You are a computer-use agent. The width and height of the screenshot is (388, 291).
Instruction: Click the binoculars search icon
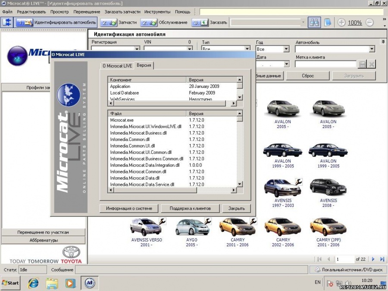point(314,22)
